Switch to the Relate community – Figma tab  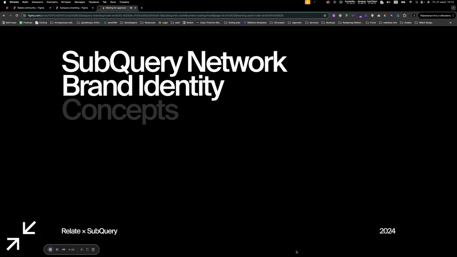tap(32, 7)
